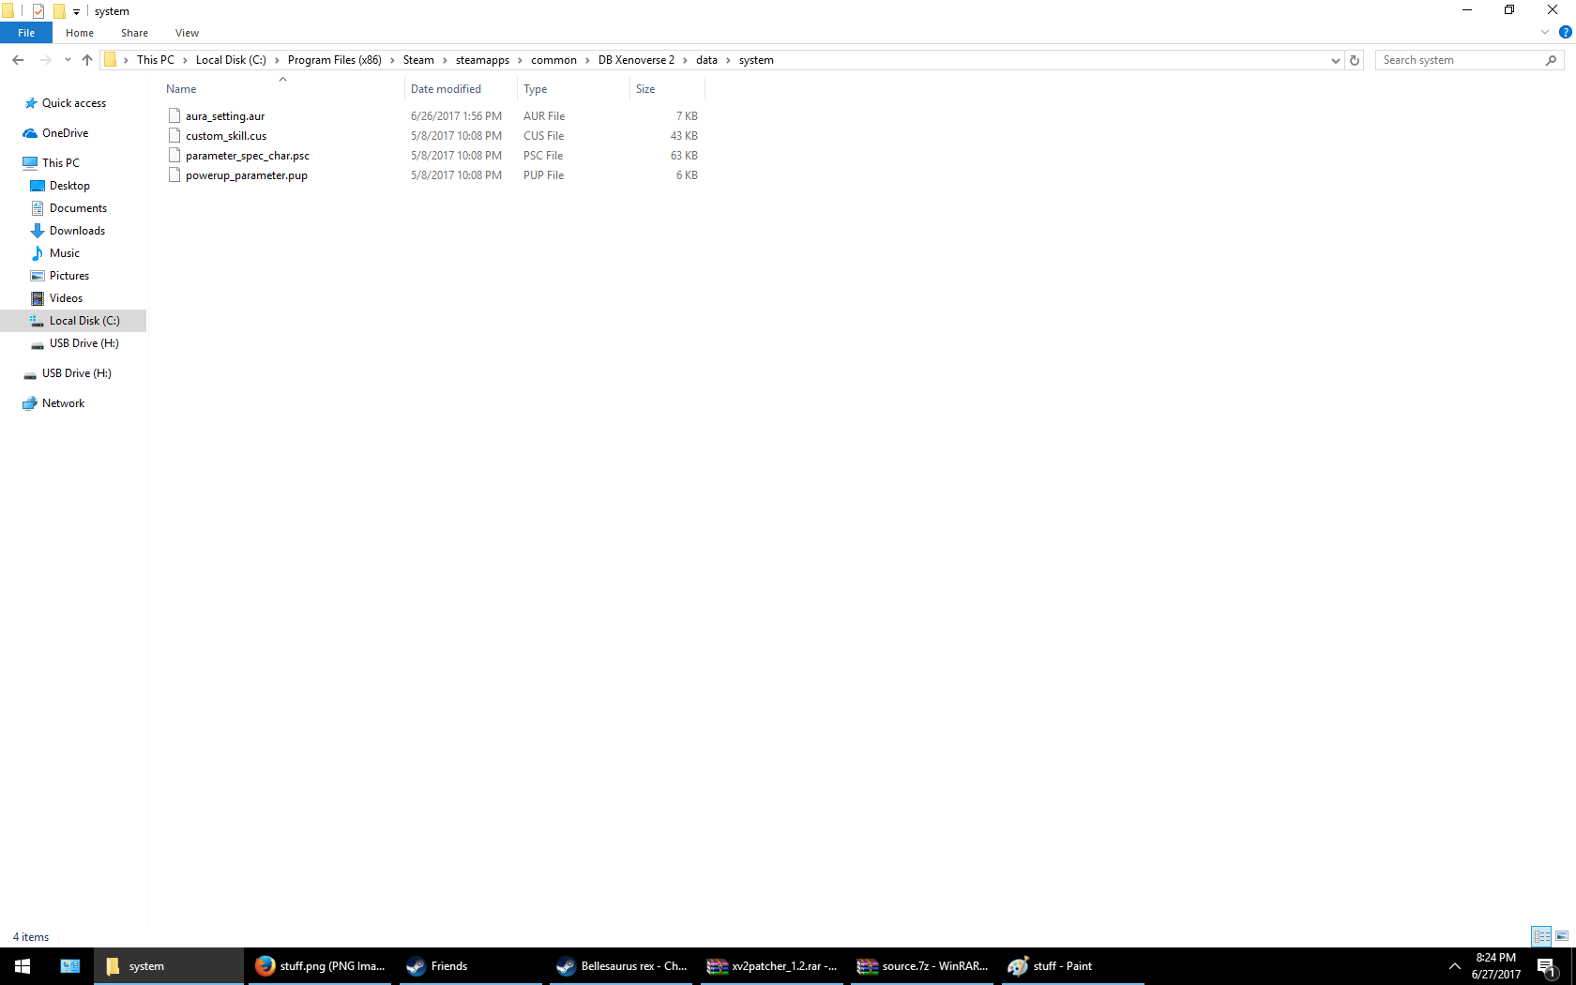Image resolution: width=1576 pixels, height=985 pixels.
Task: Sort files by Size column
Action: tap(667, 89)
